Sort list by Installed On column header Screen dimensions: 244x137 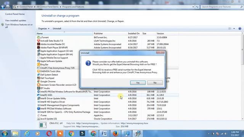tap(134, 33)
